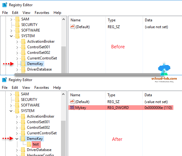
Task: Expand ControlSet002 key in top window
Action: coord(17,53)
